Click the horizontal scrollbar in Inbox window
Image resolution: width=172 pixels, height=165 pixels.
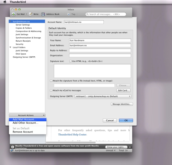click(x=71, y=142)
